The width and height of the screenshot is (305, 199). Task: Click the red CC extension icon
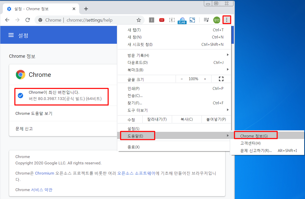tap(162, 20)
